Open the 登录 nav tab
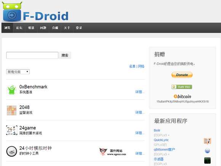221x166 pixels. 79,28
